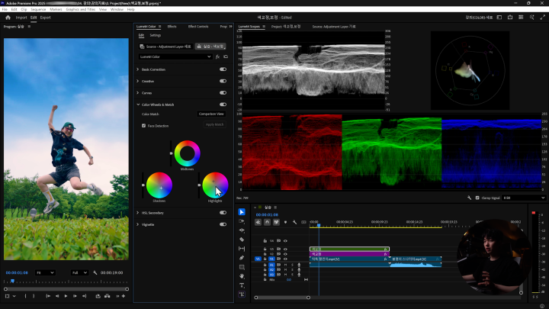Open the Settings sub-tab in Lumetri
549x309 pixels.
click(155, 35)
